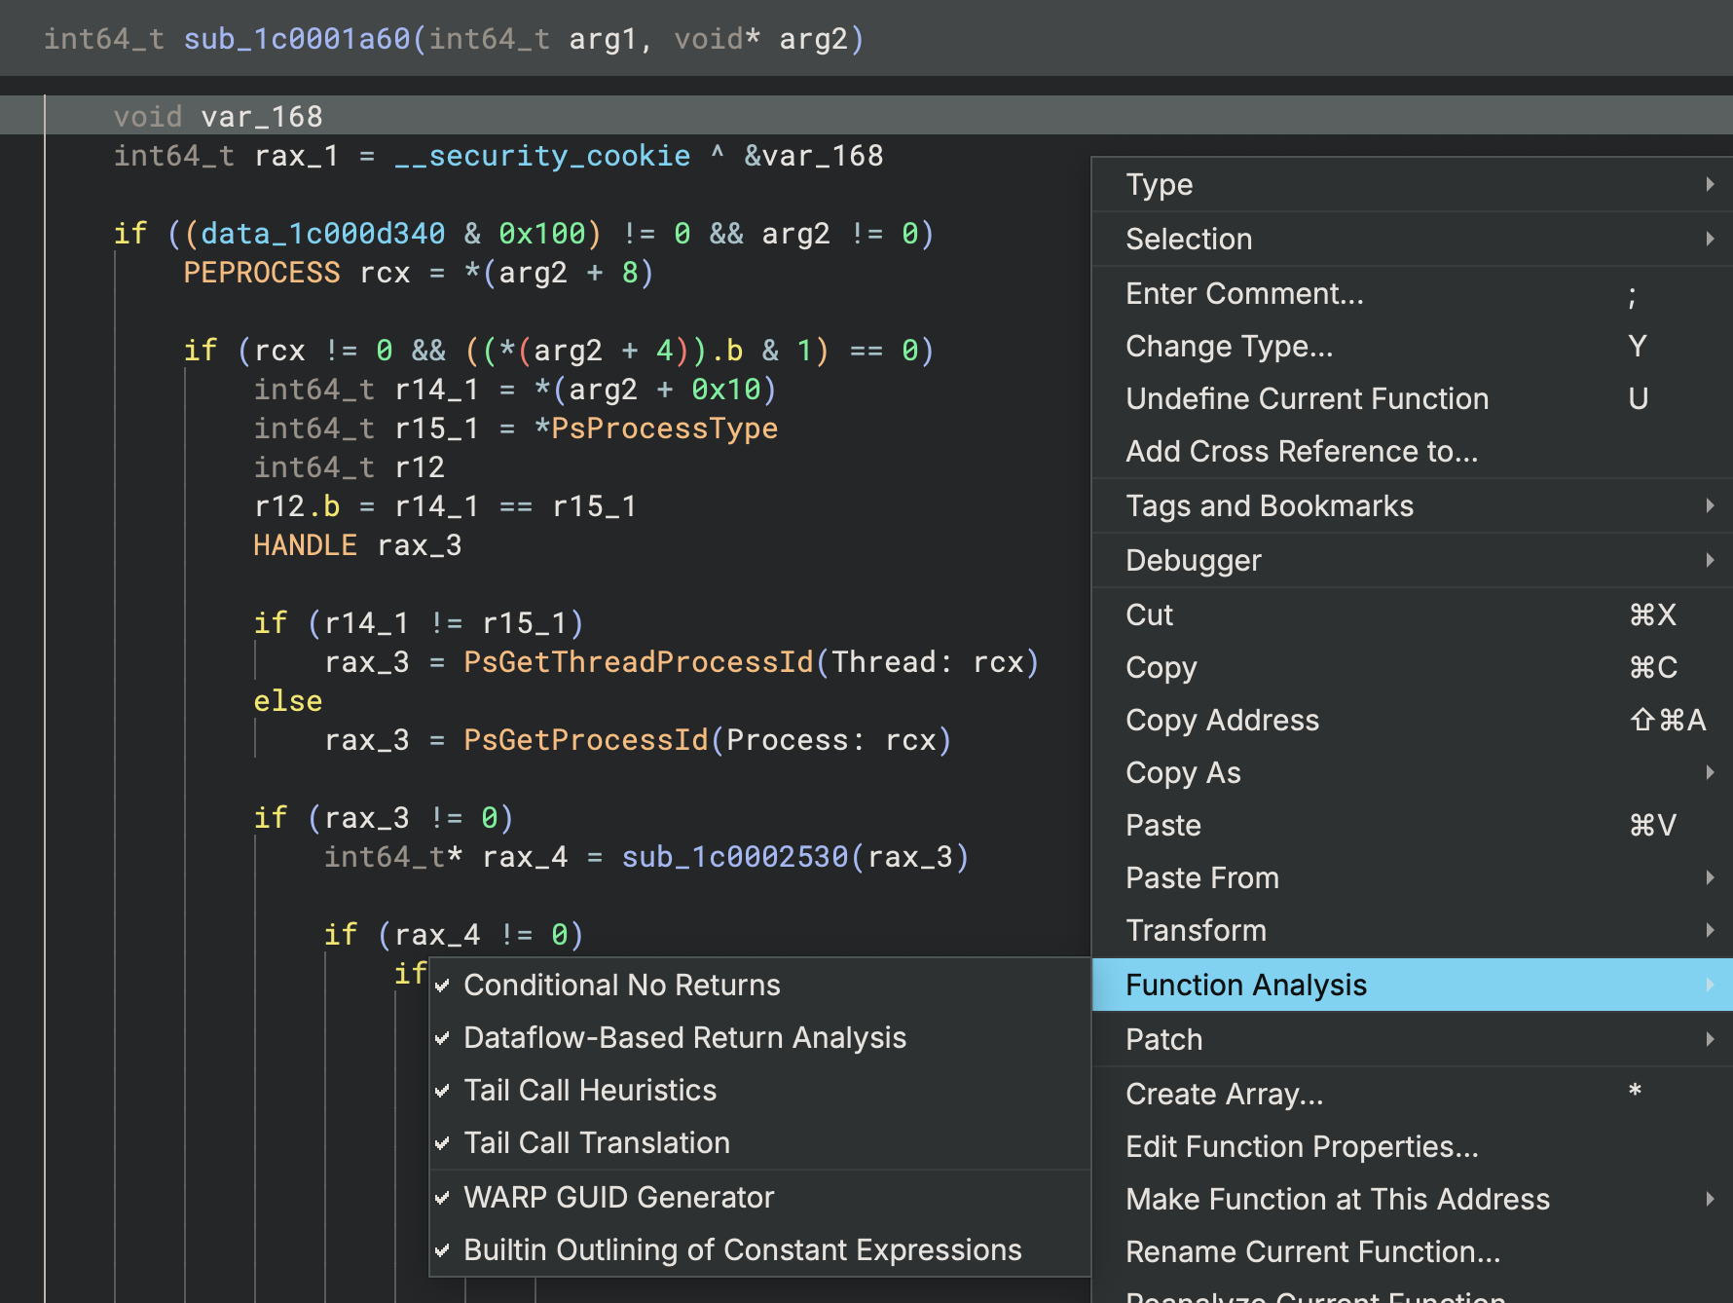Select the highlighted Function Analysis entry
The image size is (1733, 1303).
point(1412,985)
